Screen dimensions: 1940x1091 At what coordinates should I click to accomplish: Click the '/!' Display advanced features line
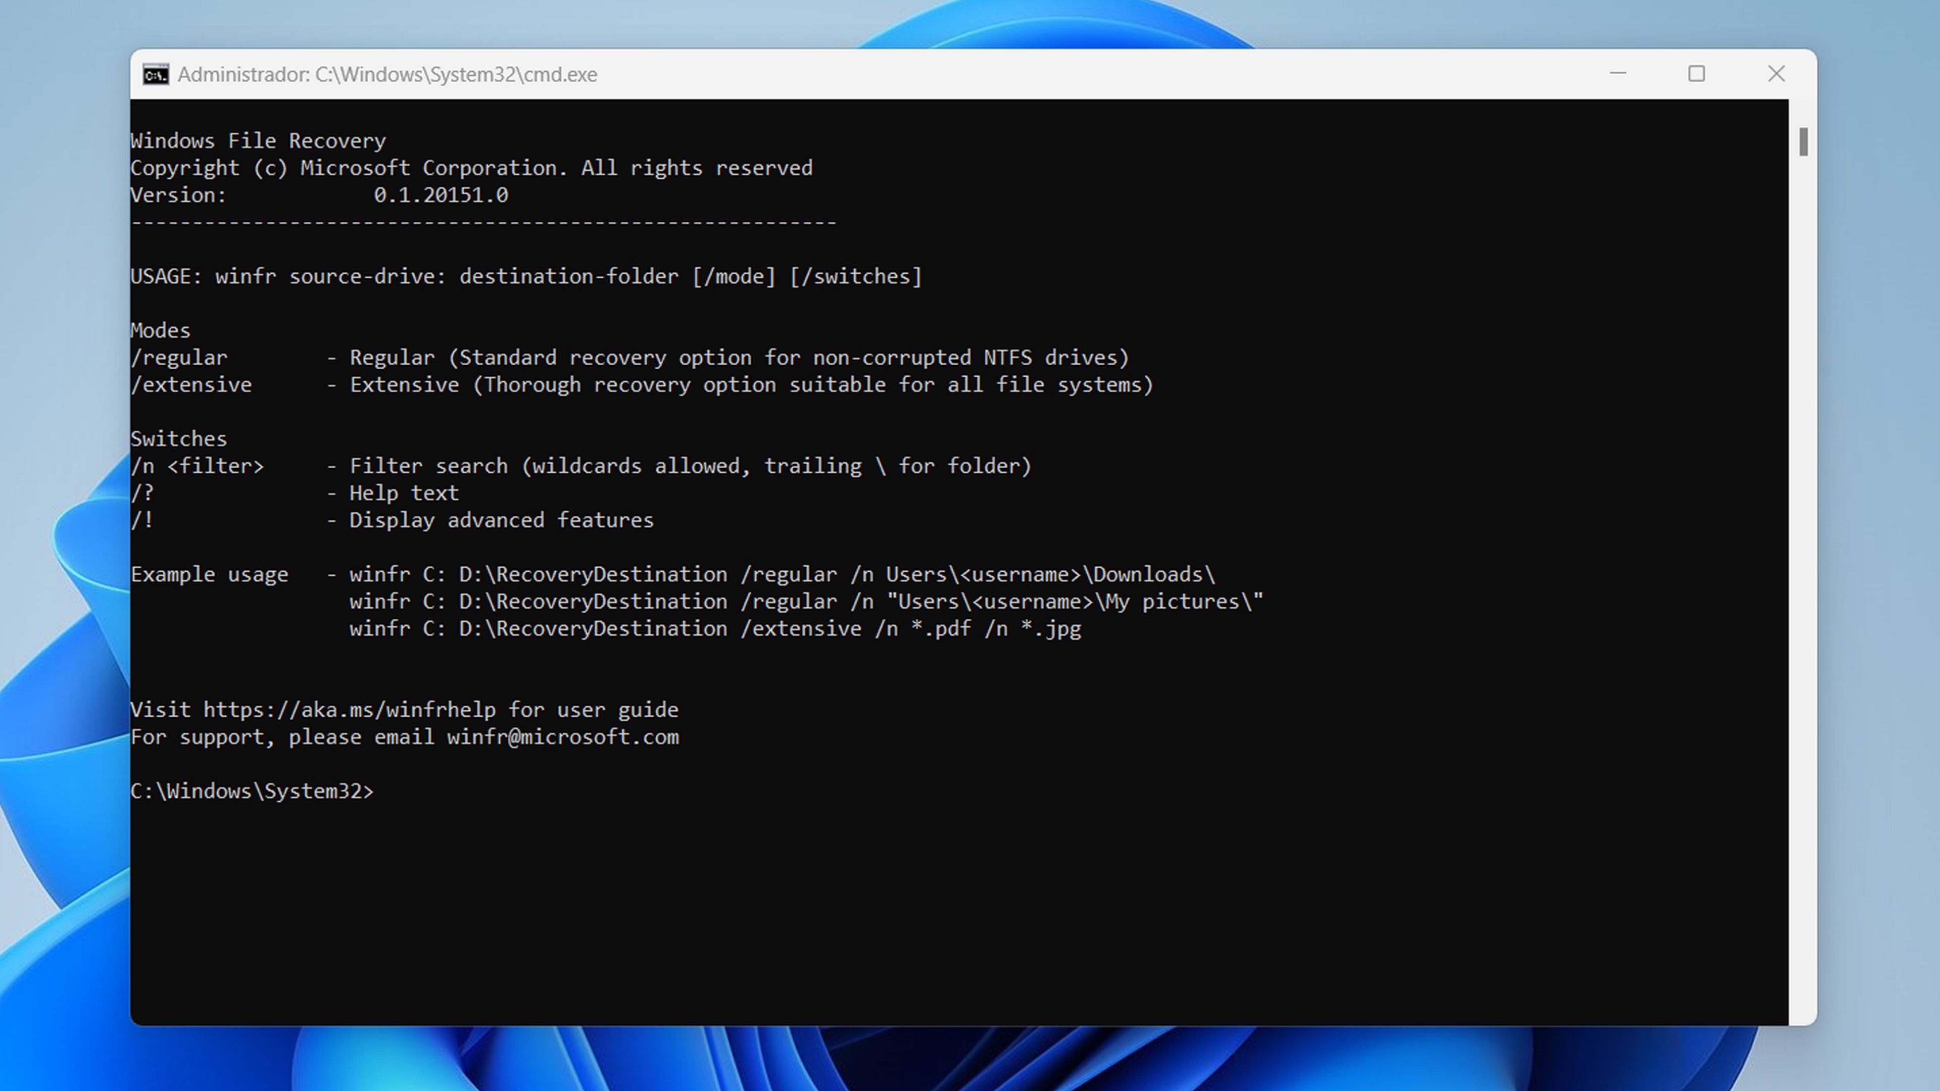click(x=393, y=520)
